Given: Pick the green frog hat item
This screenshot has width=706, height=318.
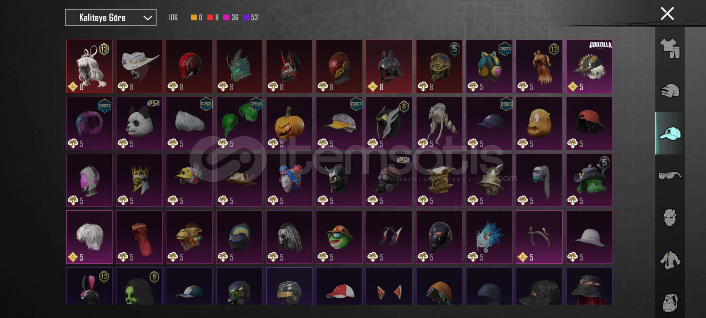Looking at the screenshot, I should click(x=339, y=237).
